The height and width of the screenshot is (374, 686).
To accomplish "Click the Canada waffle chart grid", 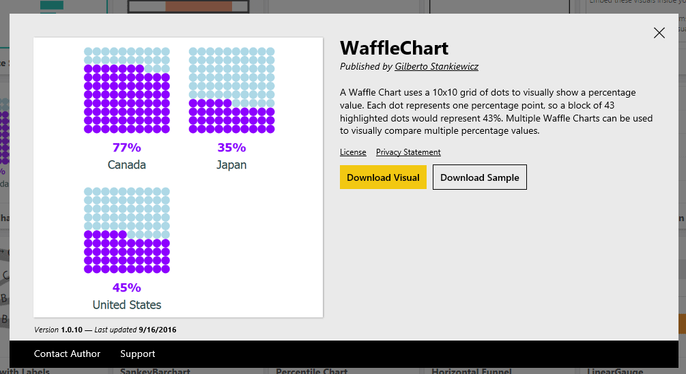I will pyautogui.click(x=127, y=90).
